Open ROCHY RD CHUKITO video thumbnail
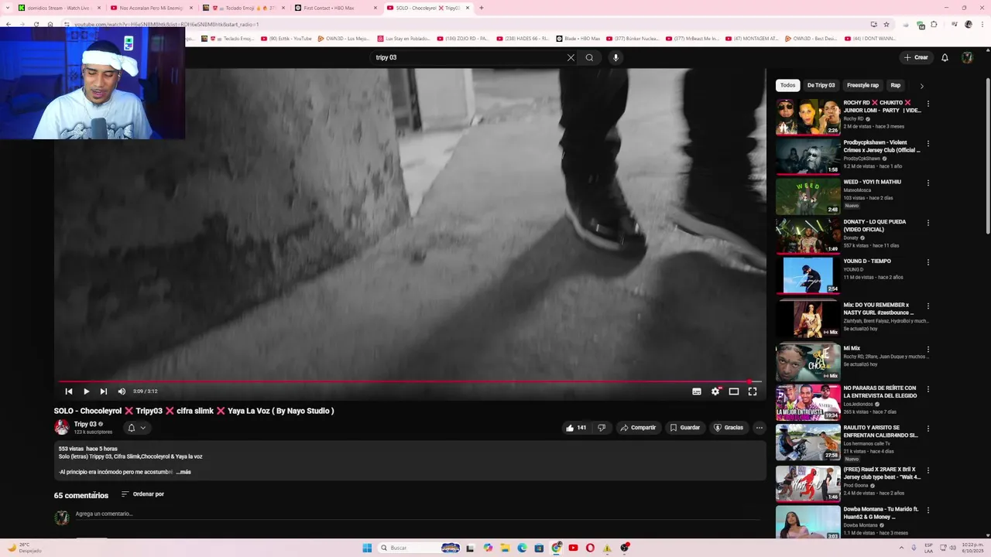991x557 pixels. click(808, 117)
